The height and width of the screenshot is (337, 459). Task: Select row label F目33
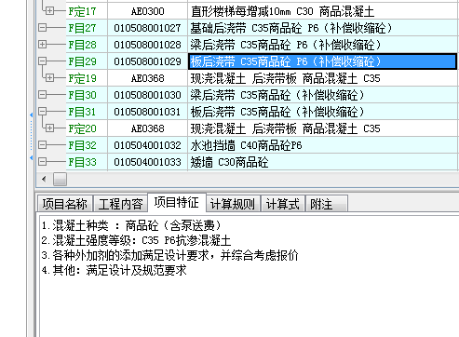[x=82, y=162]
